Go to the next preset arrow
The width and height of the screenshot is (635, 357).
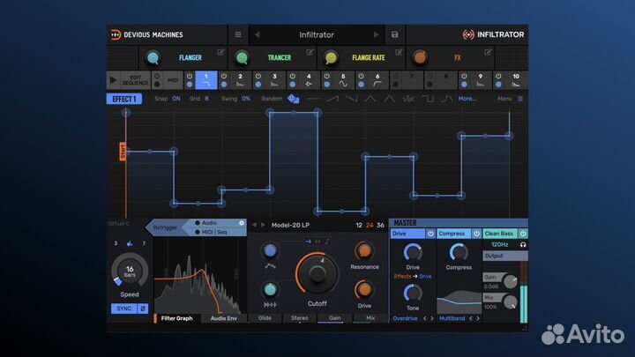coord(377,34)
